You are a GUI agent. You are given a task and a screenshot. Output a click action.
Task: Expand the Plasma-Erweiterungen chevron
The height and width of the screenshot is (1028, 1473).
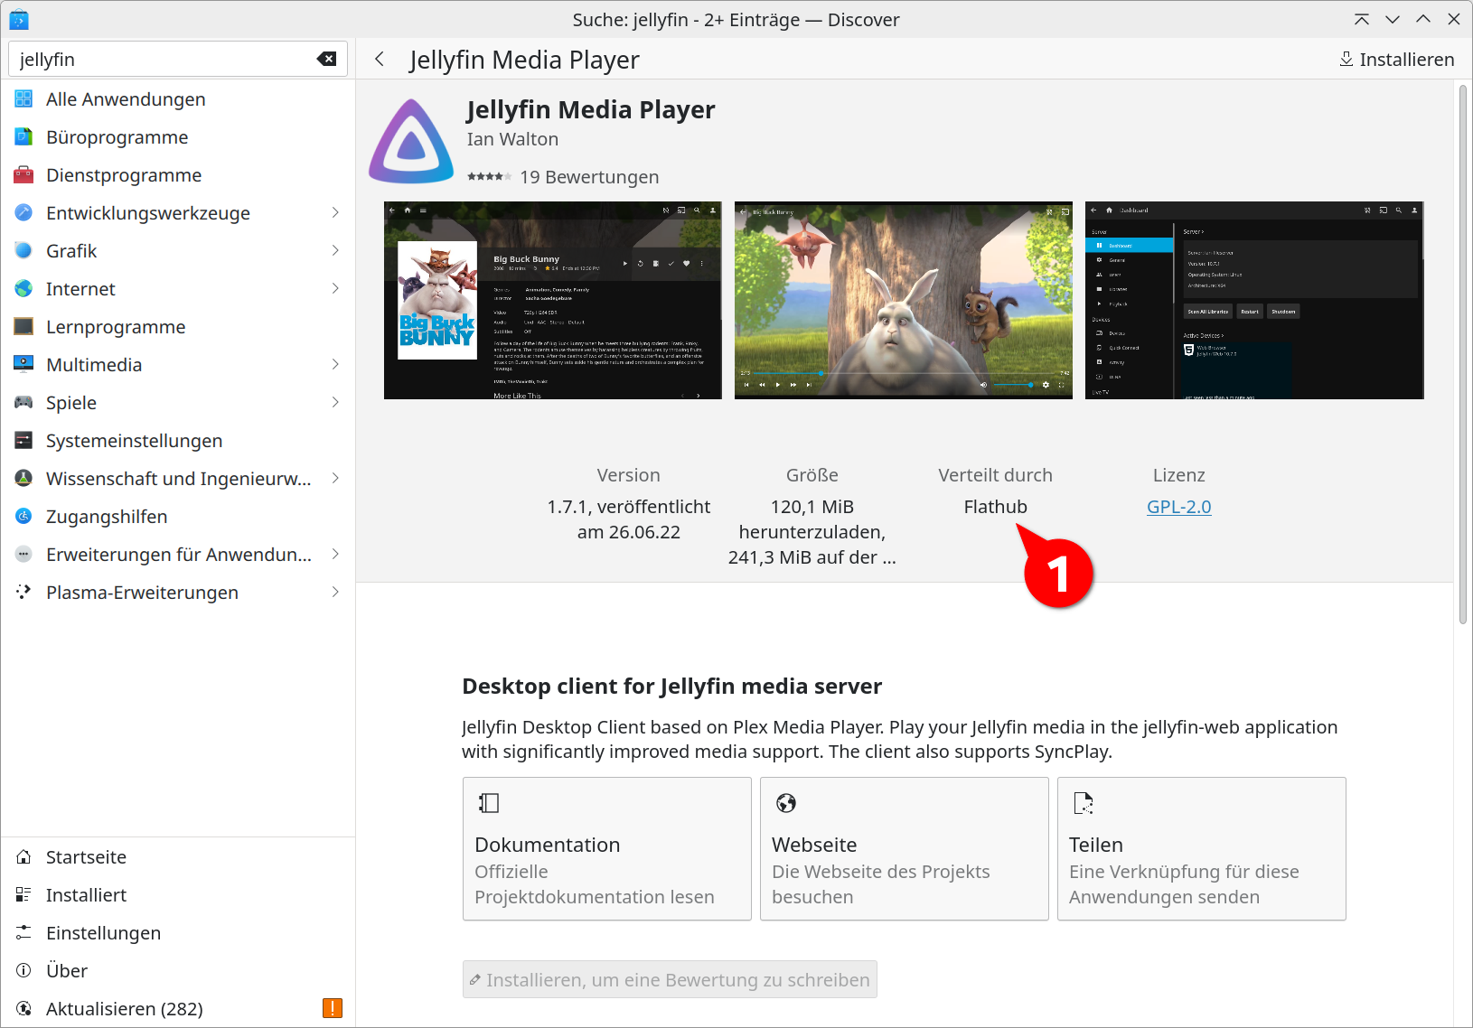(x=335, y=593)
